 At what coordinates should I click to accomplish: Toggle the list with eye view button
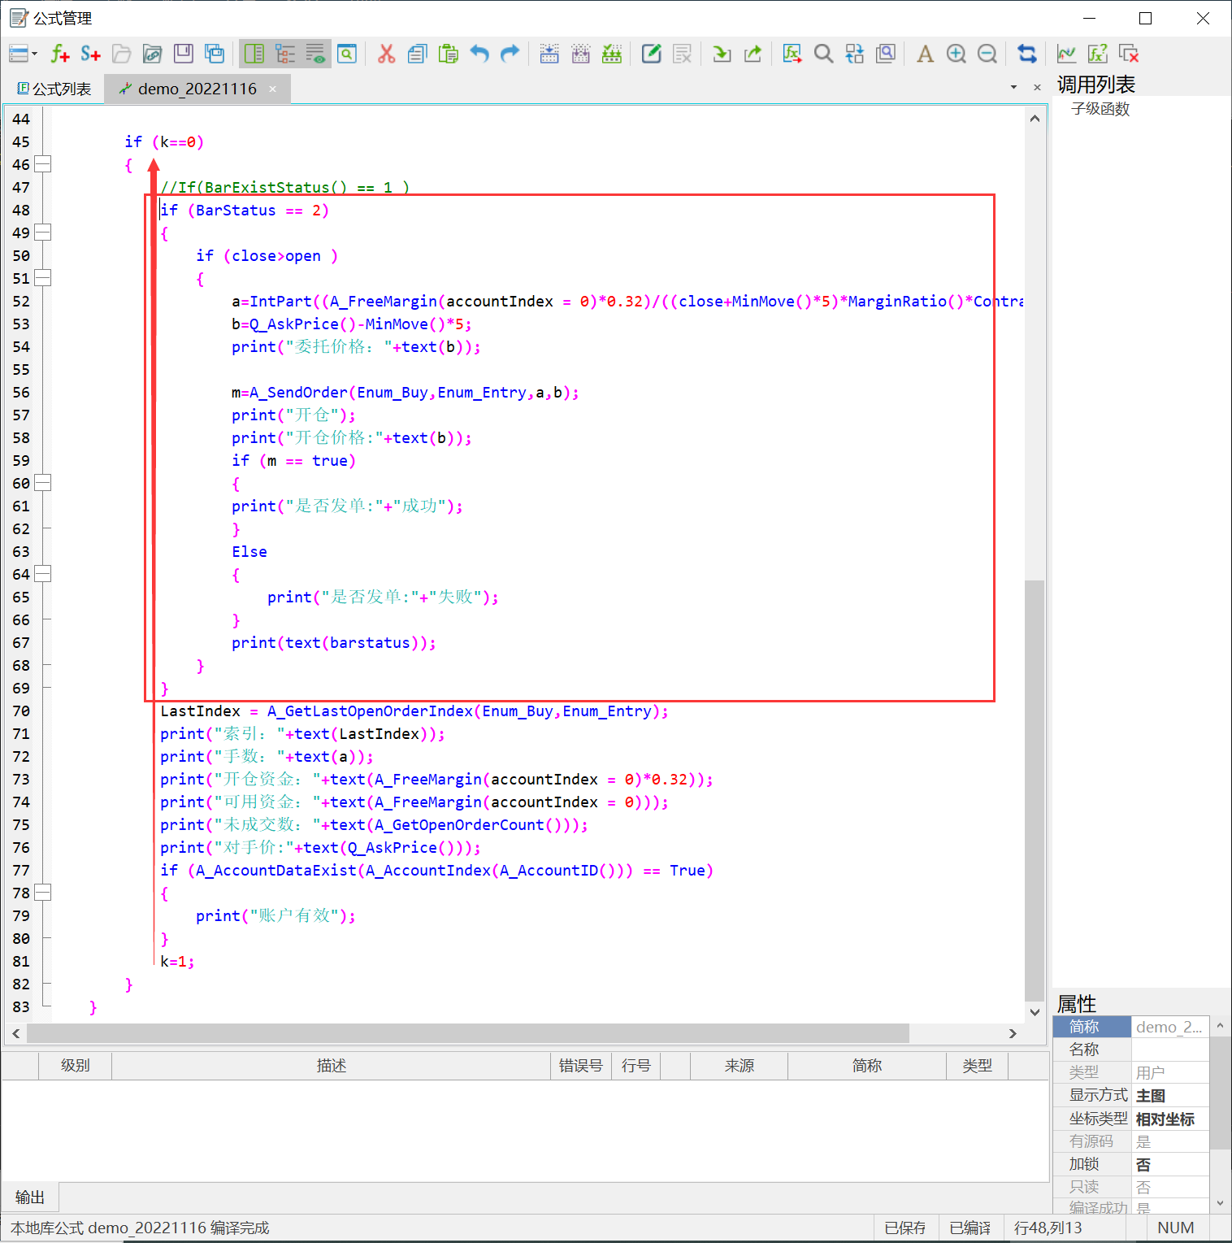pos(315,54)
